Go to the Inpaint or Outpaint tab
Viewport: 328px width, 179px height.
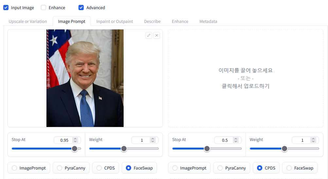pos(115,21)
